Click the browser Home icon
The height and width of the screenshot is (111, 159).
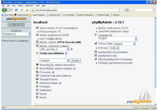point(27,10)
